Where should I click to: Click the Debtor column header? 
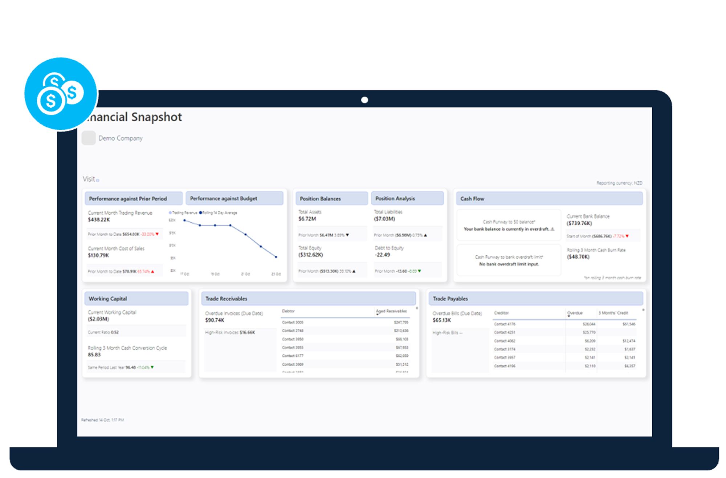[x=288, y=311]
